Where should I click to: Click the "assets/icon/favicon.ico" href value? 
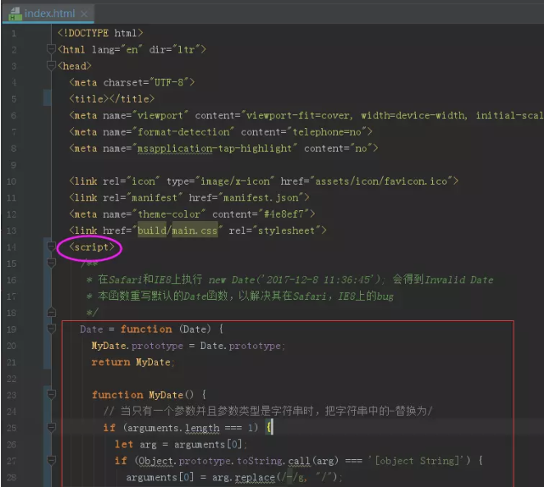tap(381, 181)
